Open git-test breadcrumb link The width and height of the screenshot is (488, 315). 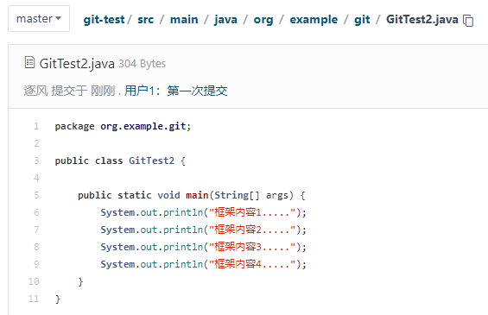point(104,20)
